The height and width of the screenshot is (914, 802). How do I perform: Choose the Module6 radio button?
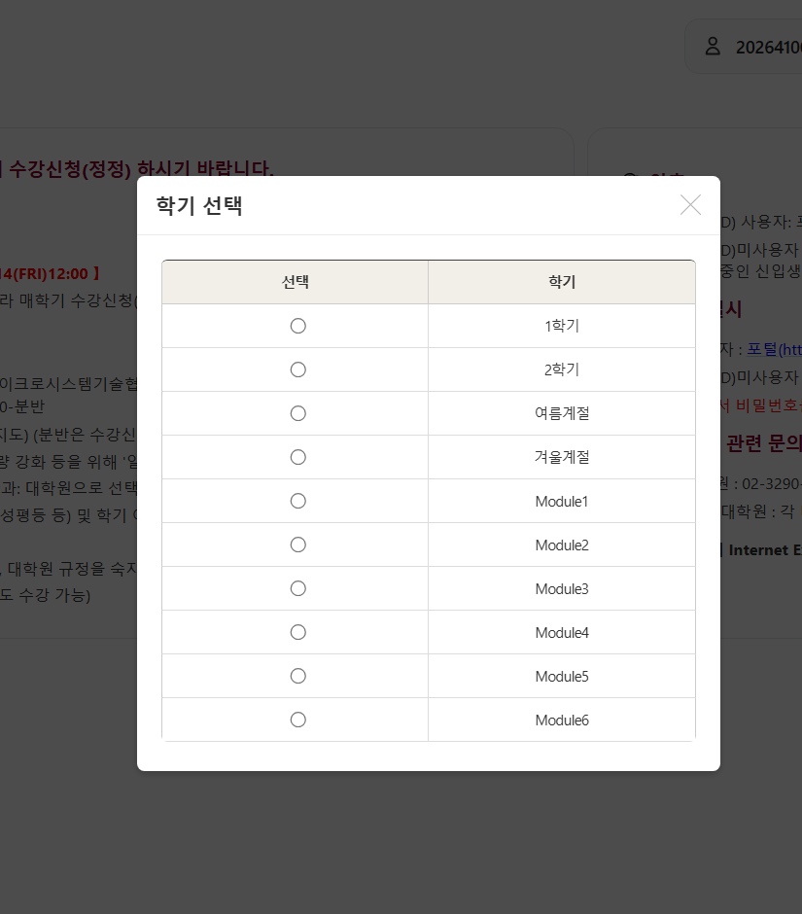[297, 720]
